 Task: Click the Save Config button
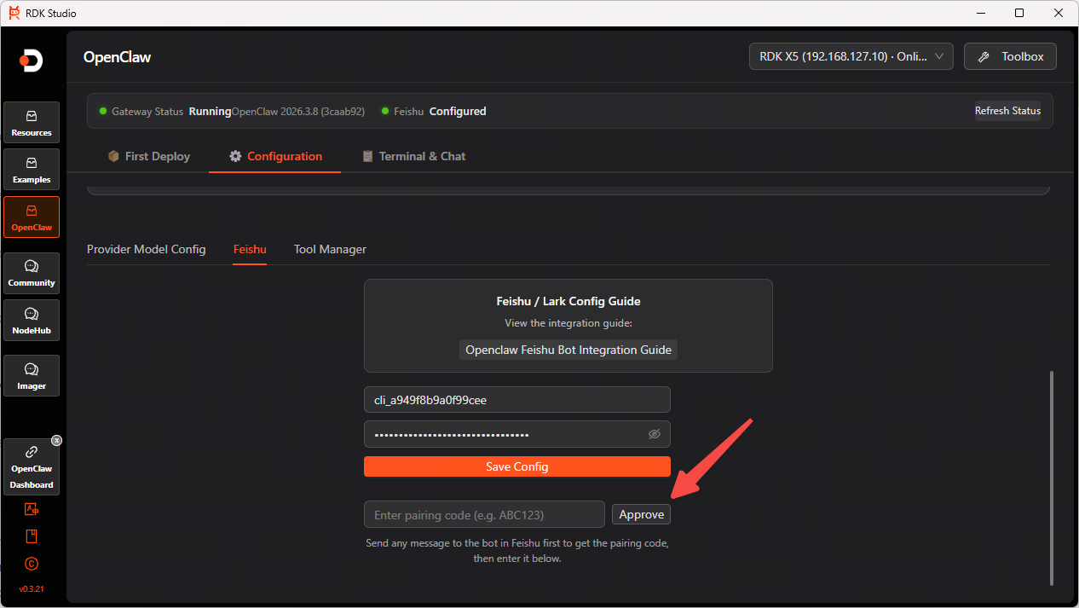517,466
